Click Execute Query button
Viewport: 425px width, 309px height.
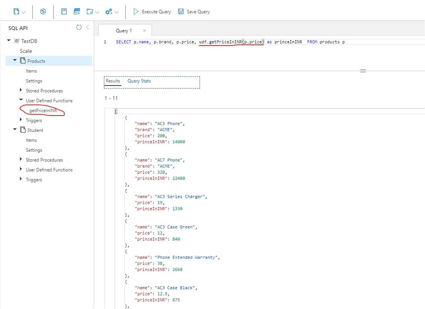pyautogui.click(x=152, y=12)
